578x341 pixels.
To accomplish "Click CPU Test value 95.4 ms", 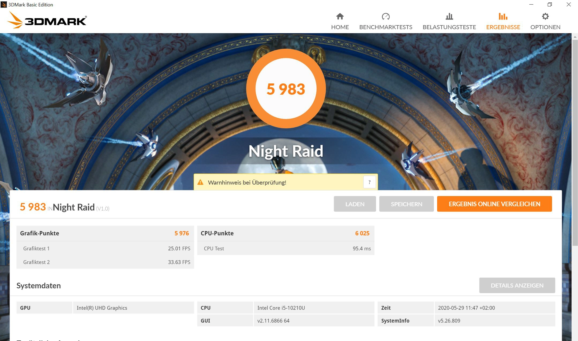I will tap(362, 248).
